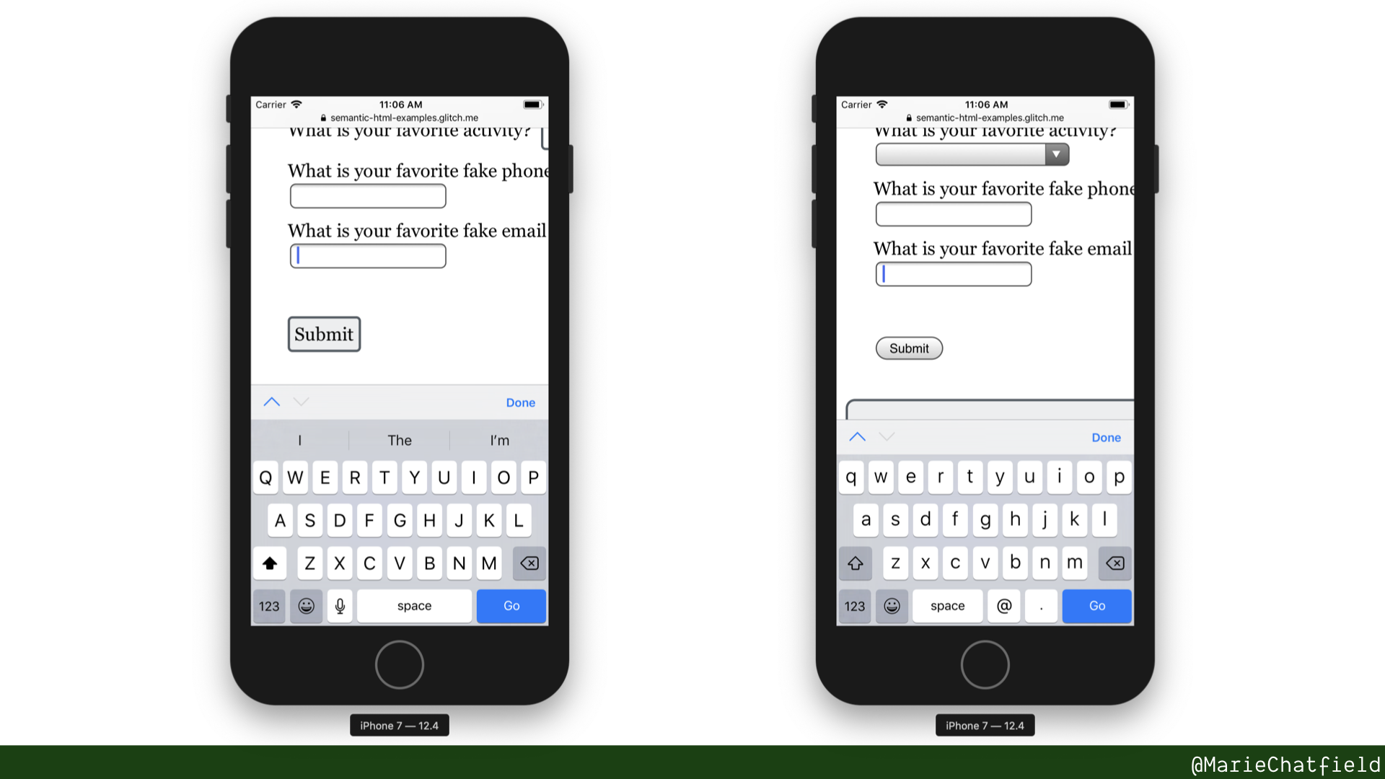Click fake email input field right phone

(x=954, y=274)
